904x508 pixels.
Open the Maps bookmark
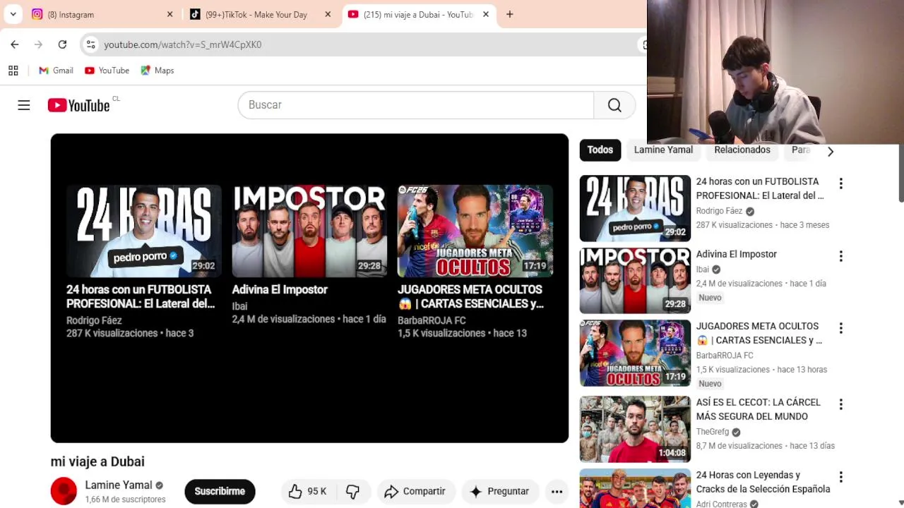[x=157, y=71]
